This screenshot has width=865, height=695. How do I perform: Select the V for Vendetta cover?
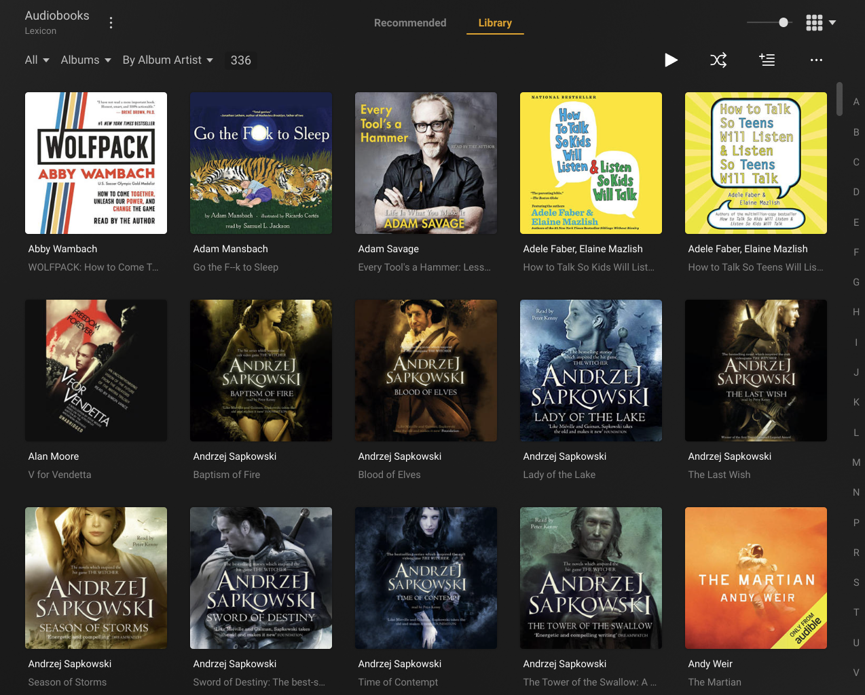click(x=96, y=370)
